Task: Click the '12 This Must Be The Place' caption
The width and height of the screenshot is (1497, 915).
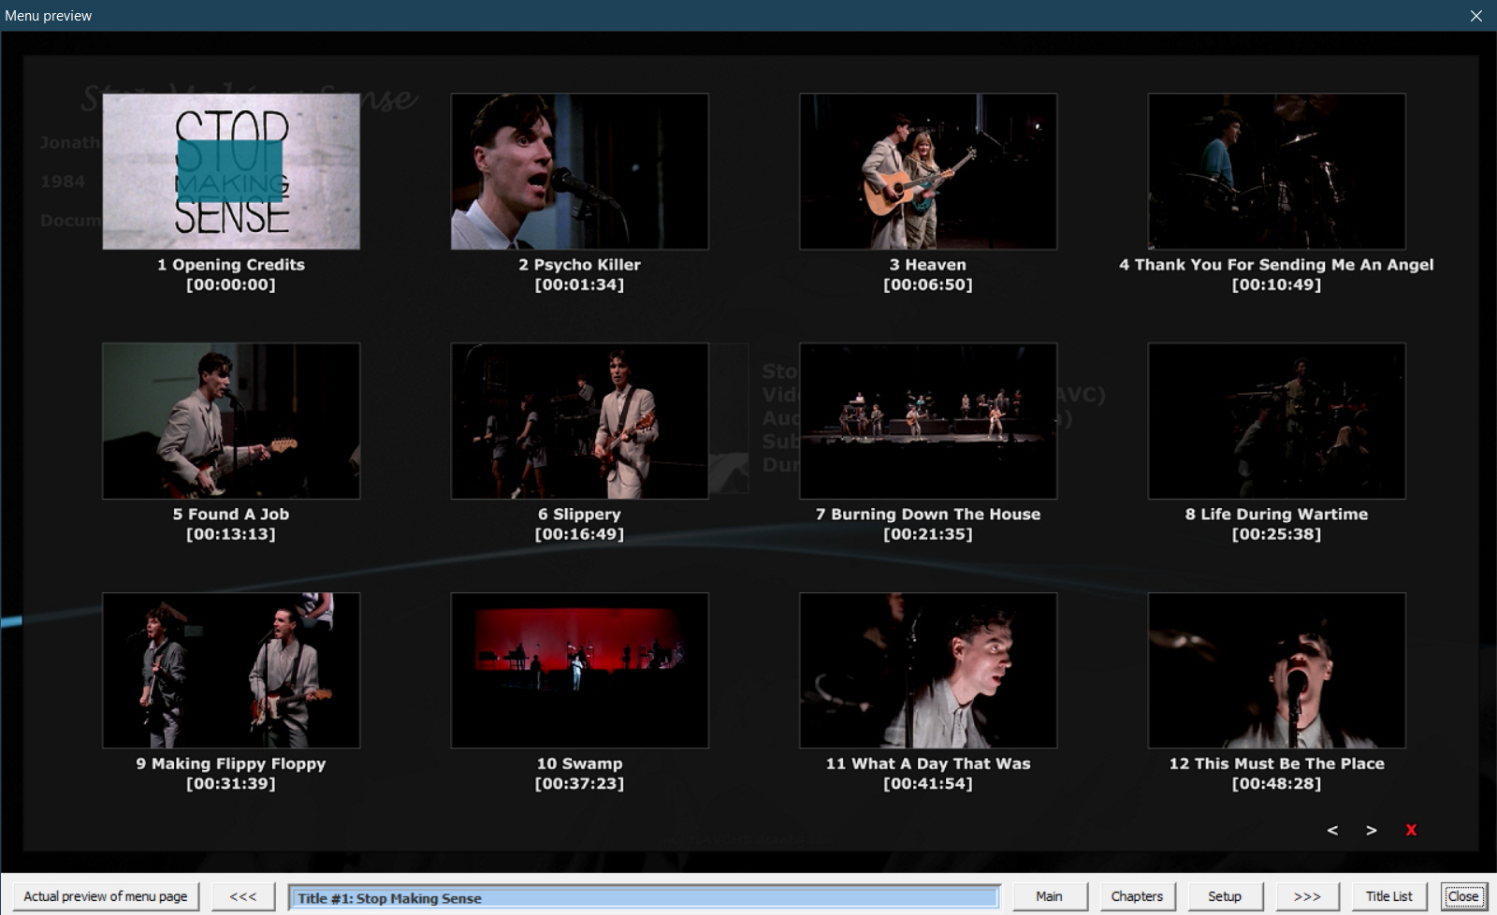Action: [x=1276, y=763]
